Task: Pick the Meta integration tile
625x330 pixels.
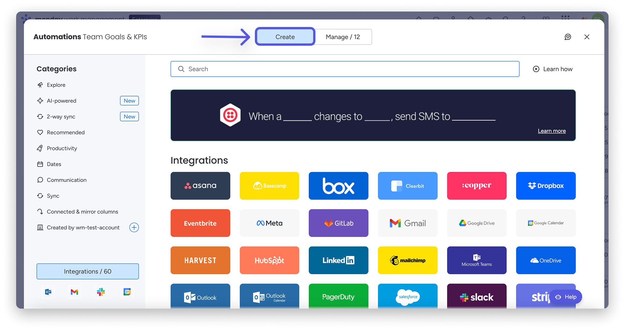Action: click(x=269, y=223)
